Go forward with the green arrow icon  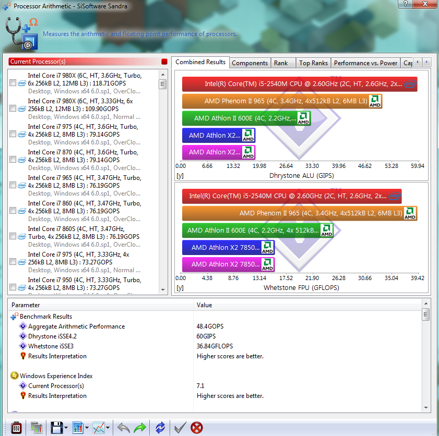pos(140,427)
